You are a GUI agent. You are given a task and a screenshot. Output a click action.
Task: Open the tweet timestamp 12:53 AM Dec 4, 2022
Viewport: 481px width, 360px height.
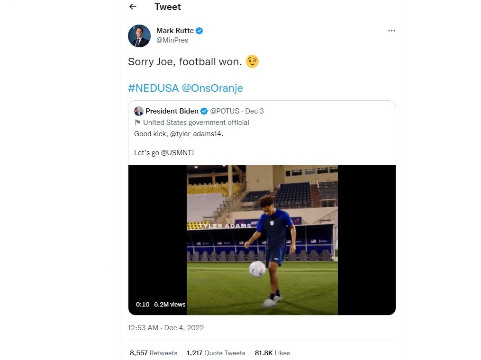pos(166,327)
